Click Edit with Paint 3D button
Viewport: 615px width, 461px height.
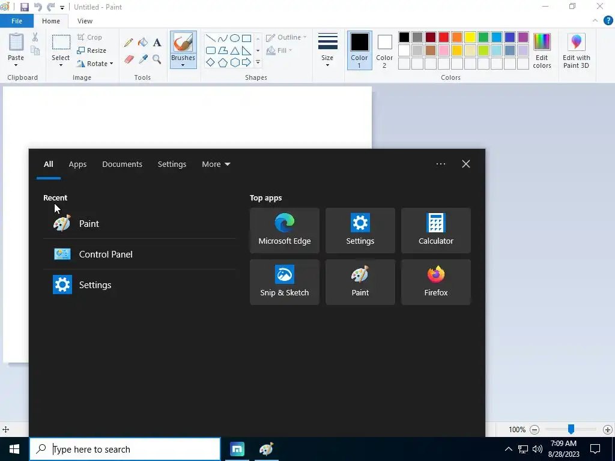(x=576, y=50)
